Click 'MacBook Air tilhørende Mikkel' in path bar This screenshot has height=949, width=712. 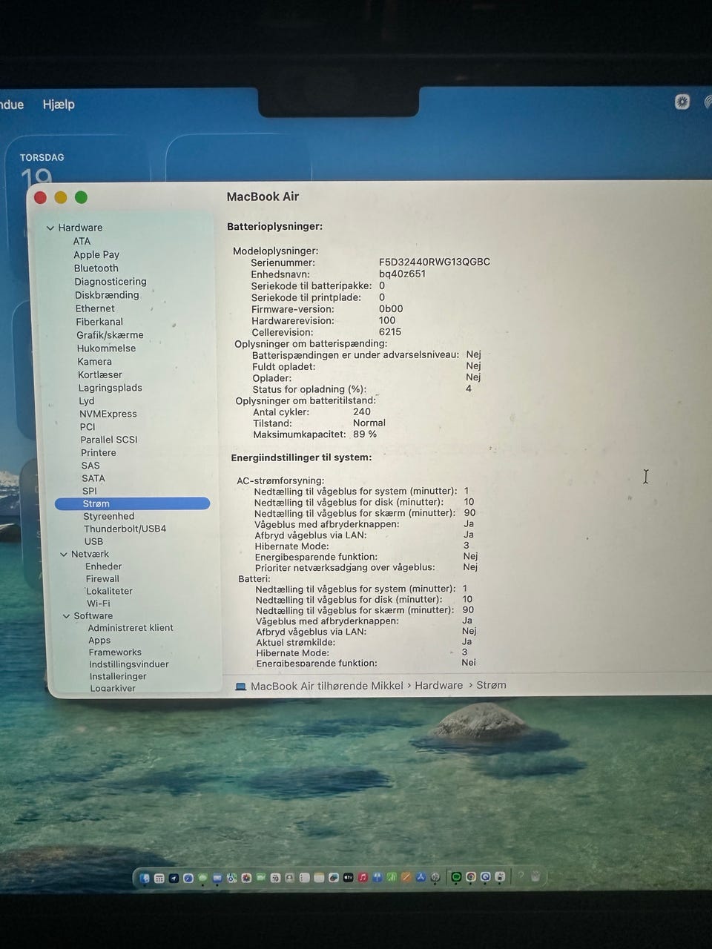[x=327, y=686]
